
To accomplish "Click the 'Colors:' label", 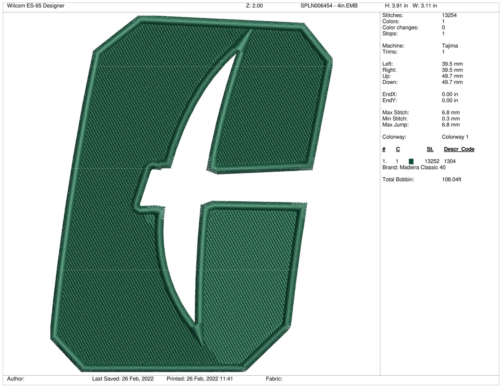I will pyautogui.click(x=391, y=21).
